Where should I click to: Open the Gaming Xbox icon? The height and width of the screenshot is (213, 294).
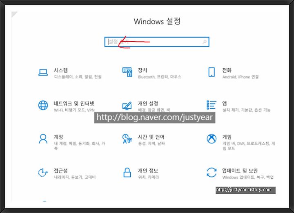212,139
